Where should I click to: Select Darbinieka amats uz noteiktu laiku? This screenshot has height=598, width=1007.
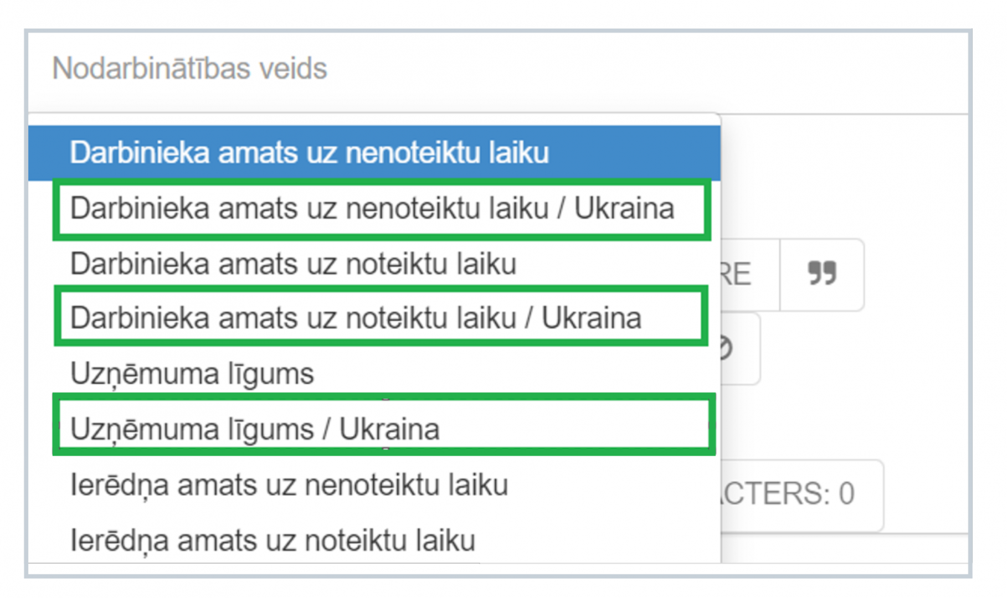[x=374, y=264]
